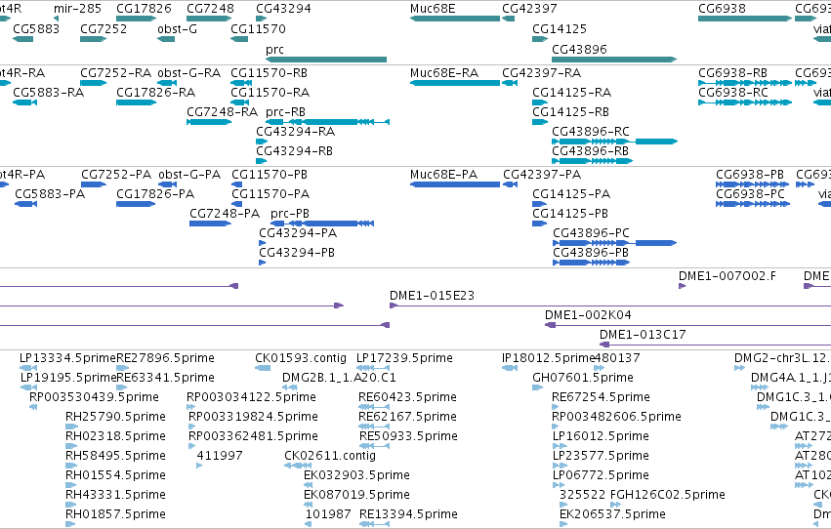Click EST RE27896.5prime

121,368
